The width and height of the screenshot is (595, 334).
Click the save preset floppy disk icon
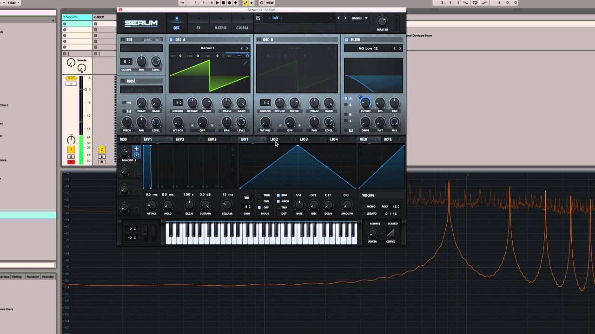click(x=258, y=18)
